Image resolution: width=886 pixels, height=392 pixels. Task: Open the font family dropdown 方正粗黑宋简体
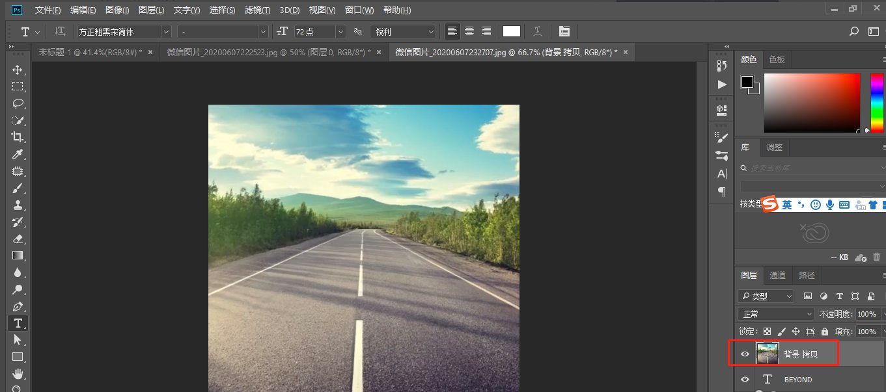coord(124,31)
